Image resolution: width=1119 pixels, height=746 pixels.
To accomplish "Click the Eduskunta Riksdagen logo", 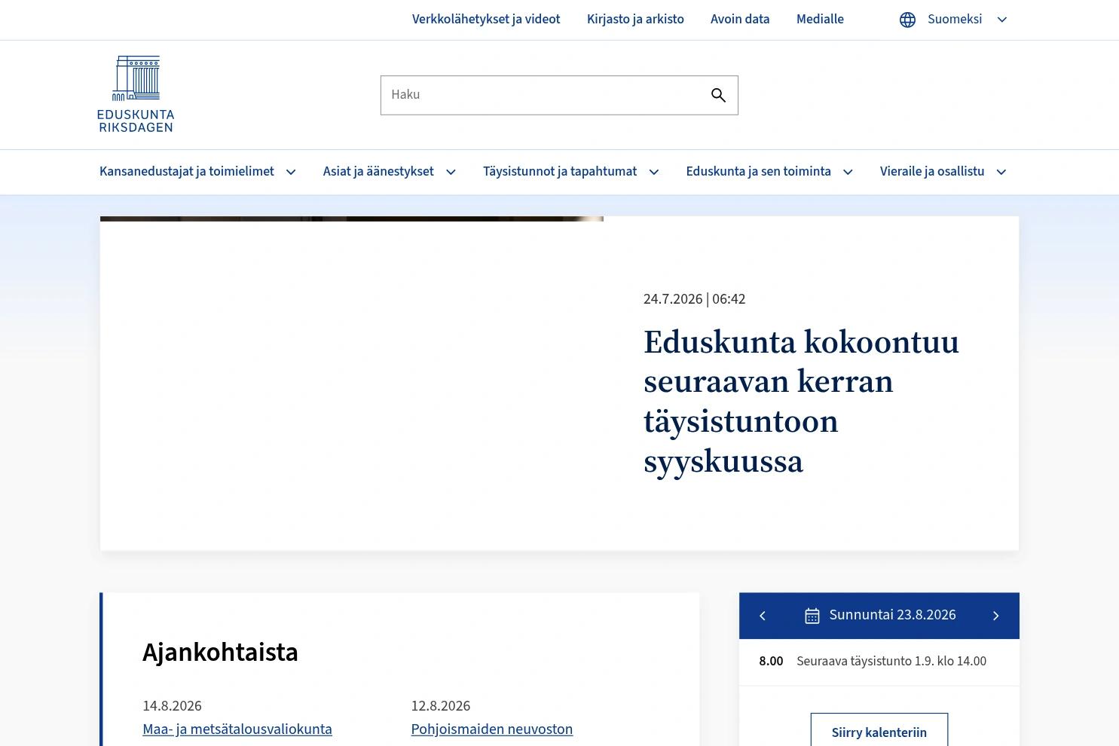I will point(136,94).
